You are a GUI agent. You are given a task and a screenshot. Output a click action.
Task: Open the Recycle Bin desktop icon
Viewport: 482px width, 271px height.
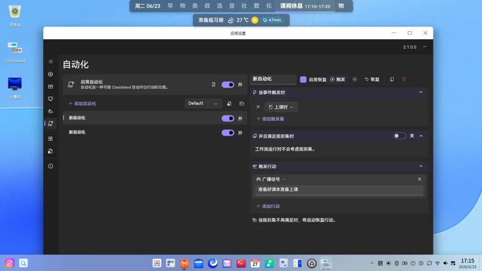15,16
